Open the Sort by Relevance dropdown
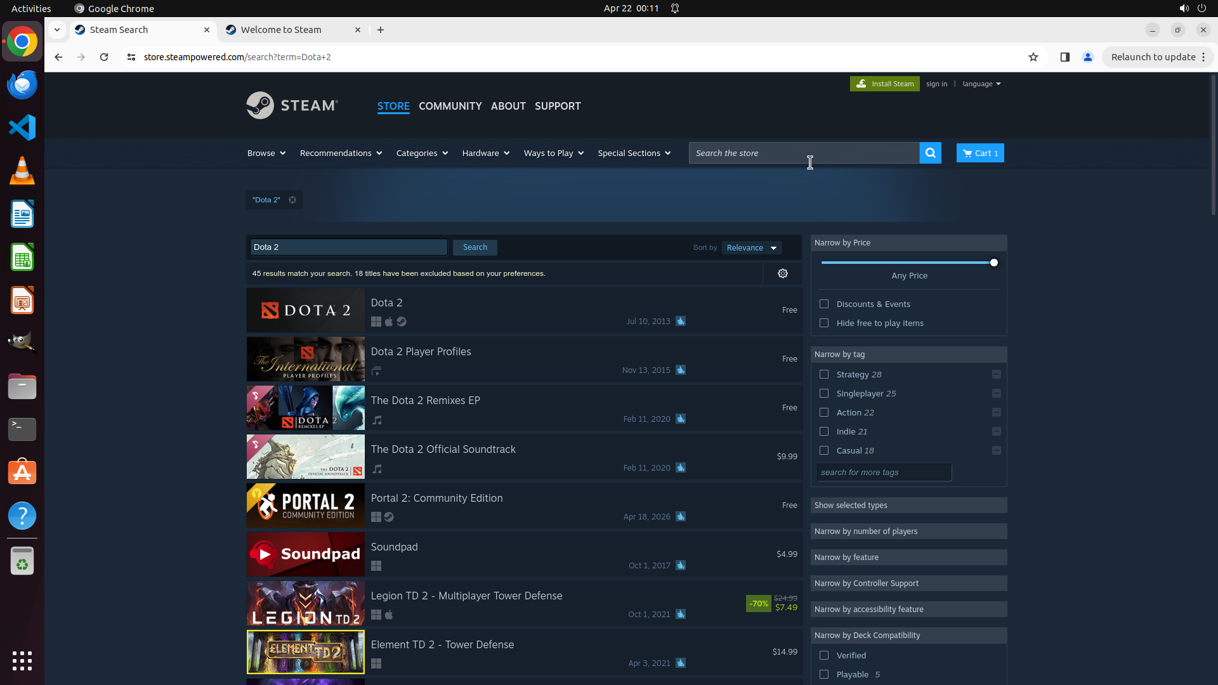 coord(752,247)
